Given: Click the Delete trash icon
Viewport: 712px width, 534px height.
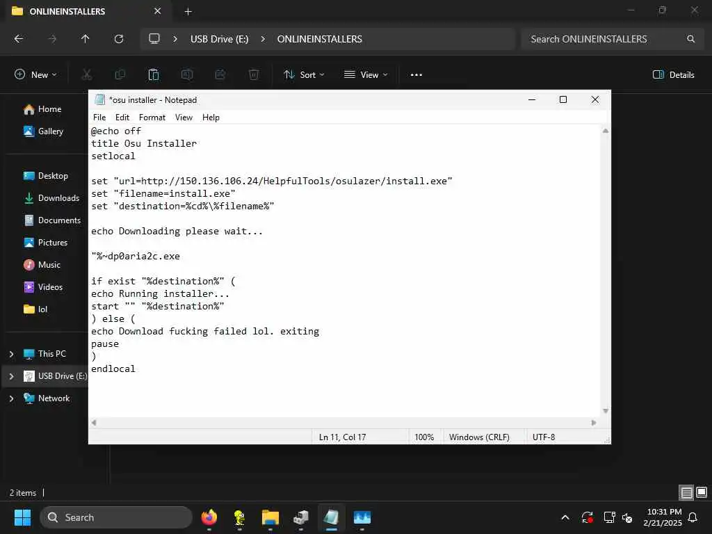Looking at the screenshot, I should click(254, 75).
